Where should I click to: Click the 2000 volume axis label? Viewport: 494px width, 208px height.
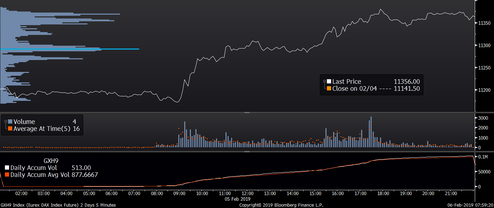tap(483, 128)
